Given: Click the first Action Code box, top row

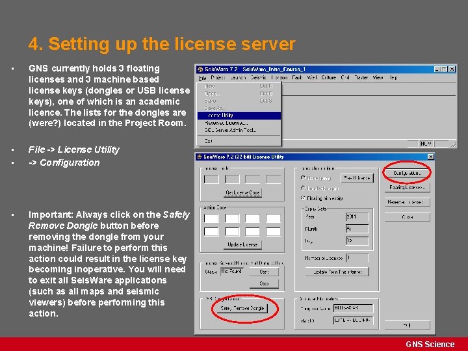Looking at the screenshot, I should (211, 218).
